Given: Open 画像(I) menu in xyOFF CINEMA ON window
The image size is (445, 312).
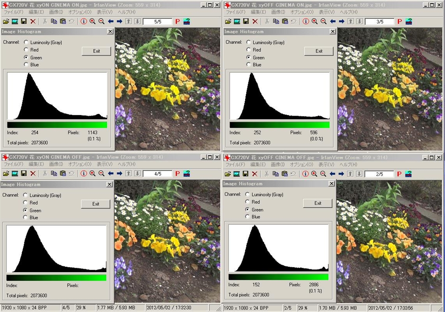Looking at the screenshot, I should click(x=278, y=12).
